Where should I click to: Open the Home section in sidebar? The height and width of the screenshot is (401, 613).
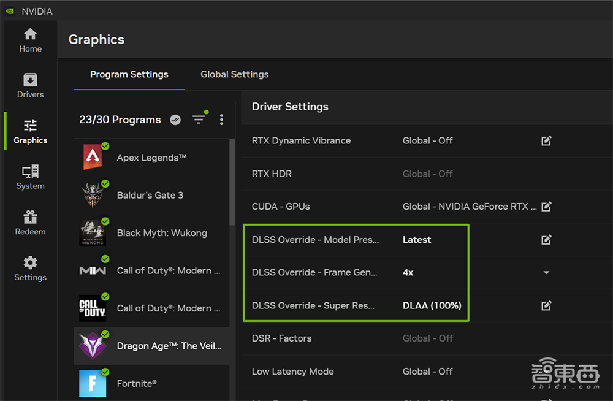pos(30,40)
